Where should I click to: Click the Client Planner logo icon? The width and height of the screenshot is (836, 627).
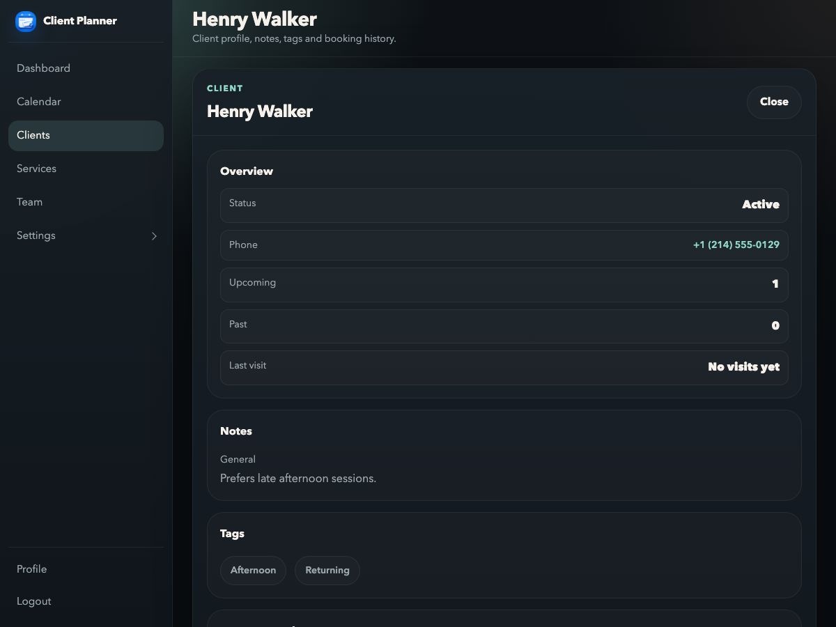coord(26,21)
